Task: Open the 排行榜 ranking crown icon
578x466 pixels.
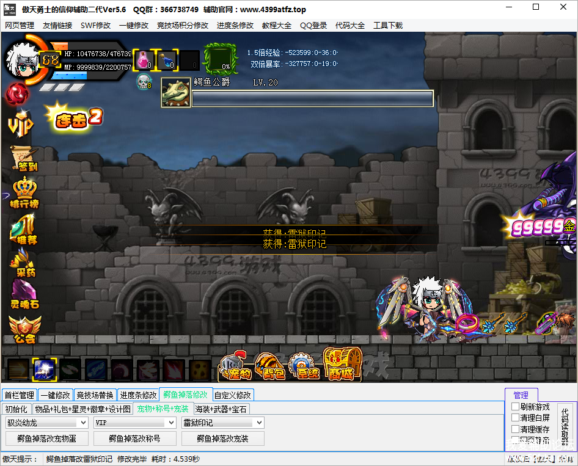Action: 24,192
